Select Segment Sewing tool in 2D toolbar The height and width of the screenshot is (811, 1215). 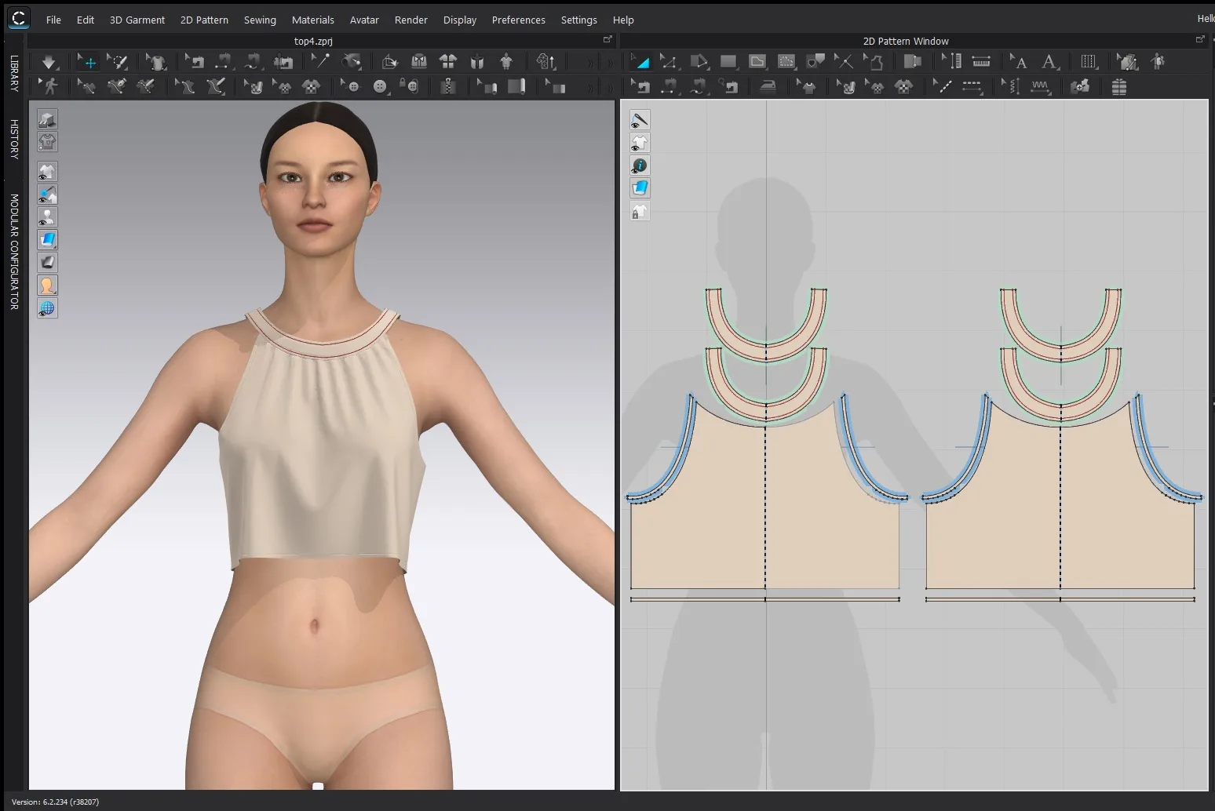669,86
